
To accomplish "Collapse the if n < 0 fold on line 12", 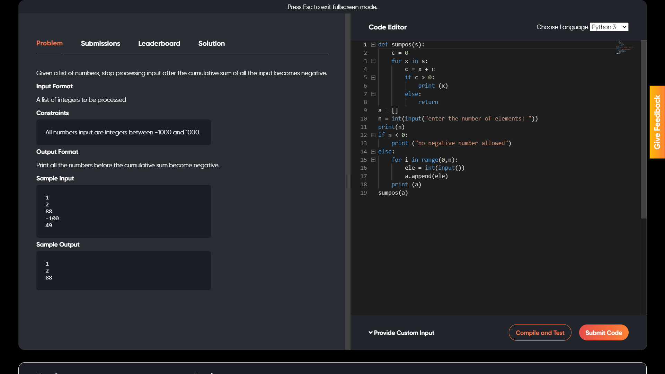I will click(x=373, y=135).
